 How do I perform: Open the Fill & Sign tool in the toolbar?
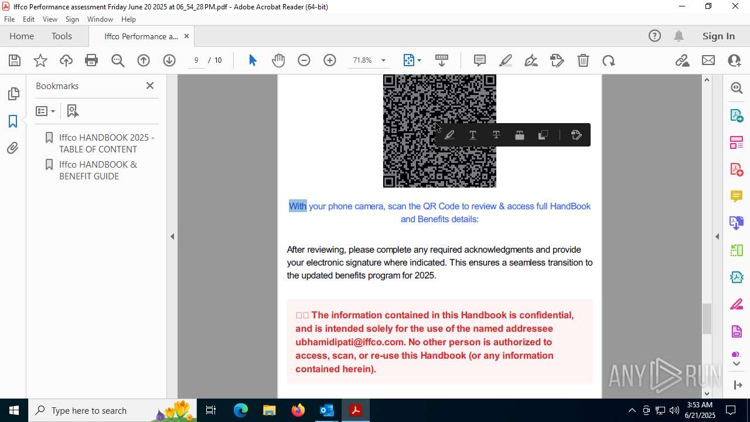click(x=557, y=60)
